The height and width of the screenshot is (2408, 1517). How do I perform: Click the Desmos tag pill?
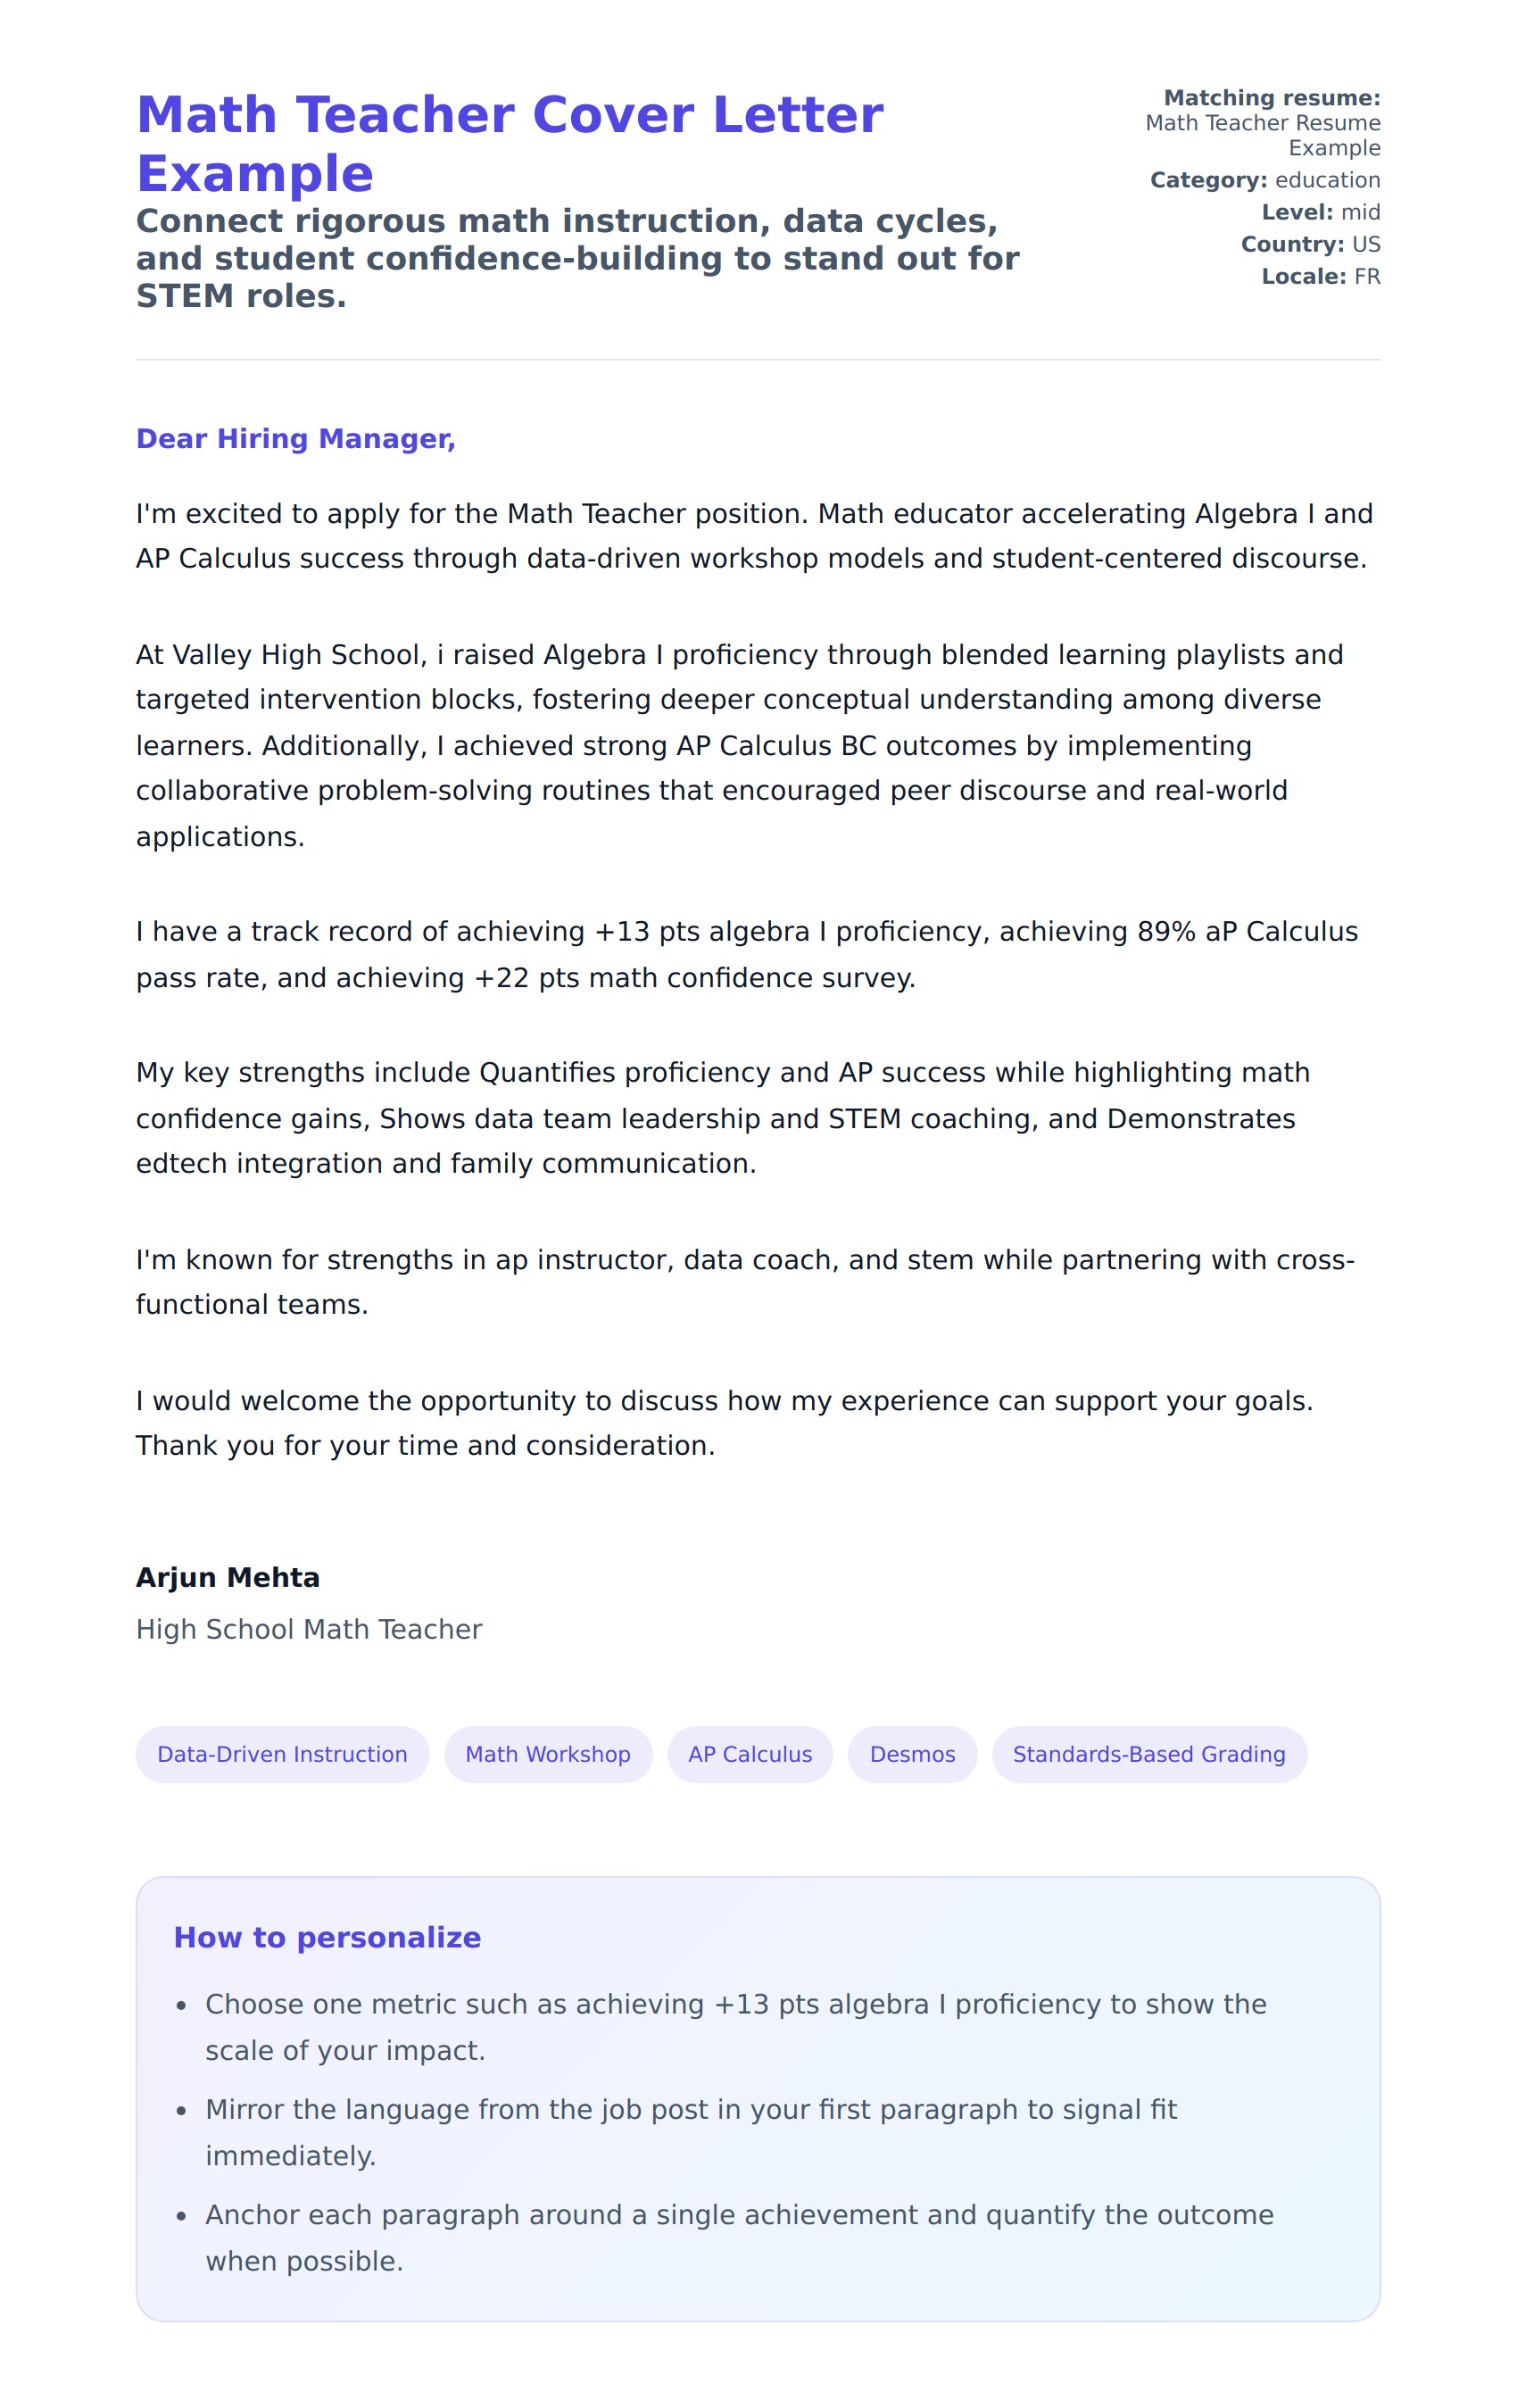[x=912, y=1754]
